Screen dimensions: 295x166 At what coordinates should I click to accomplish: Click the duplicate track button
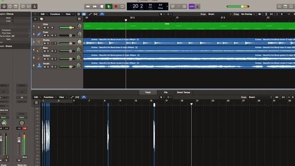pos(42,19)
